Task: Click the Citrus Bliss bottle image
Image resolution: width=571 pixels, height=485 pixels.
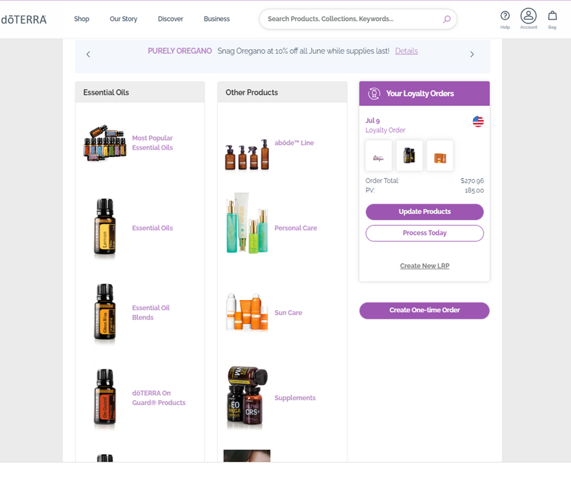Action: [x=105, y=313]
